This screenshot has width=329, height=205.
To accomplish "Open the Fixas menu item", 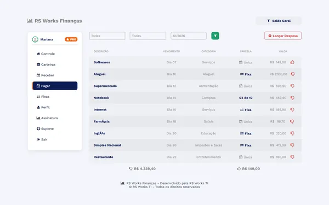I will pyautogui.click(x=55, y=97).
